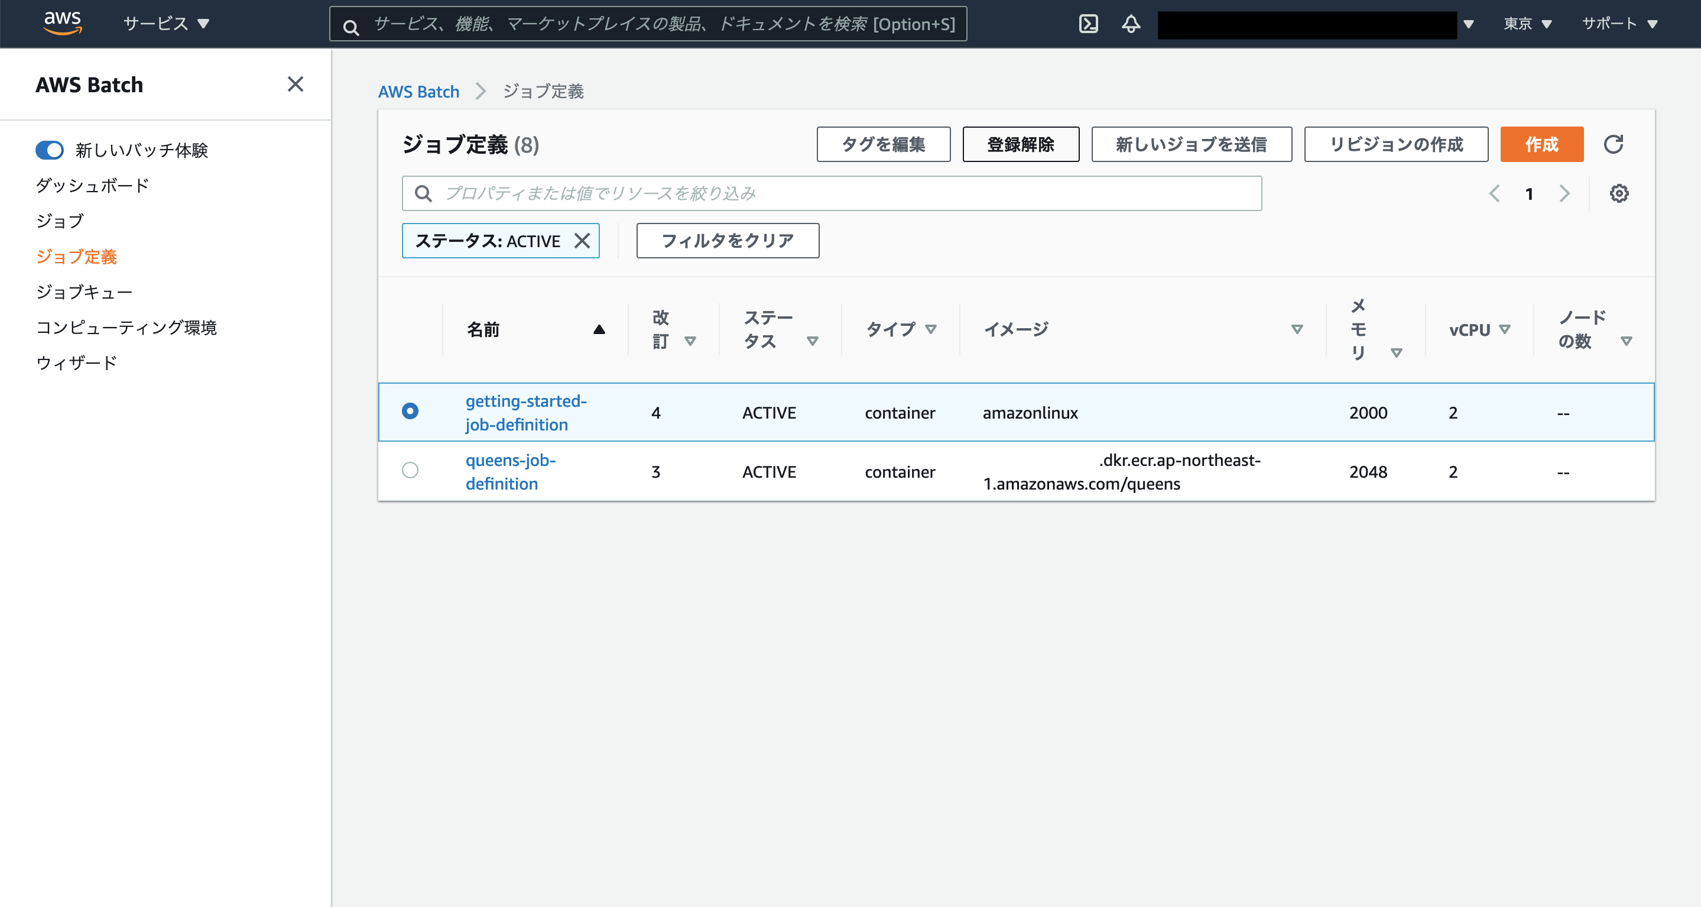Open the サポート menu
The image size is (1701, 907).
1620,24
